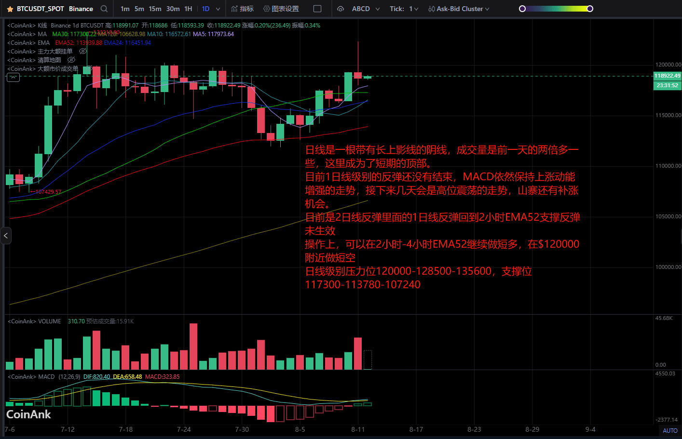Viewport: 682px width, 439px height.
Task: Click the CoinAnk EMA indicator legend
Action: (x=28, y=42)
